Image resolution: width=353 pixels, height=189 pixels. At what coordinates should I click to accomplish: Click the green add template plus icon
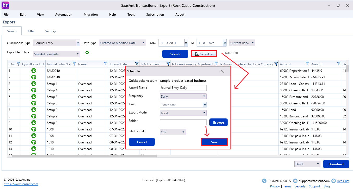click(x=87, y=53)
